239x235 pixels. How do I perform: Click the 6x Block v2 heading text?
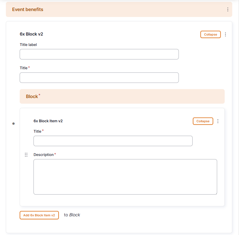[31, 34]
